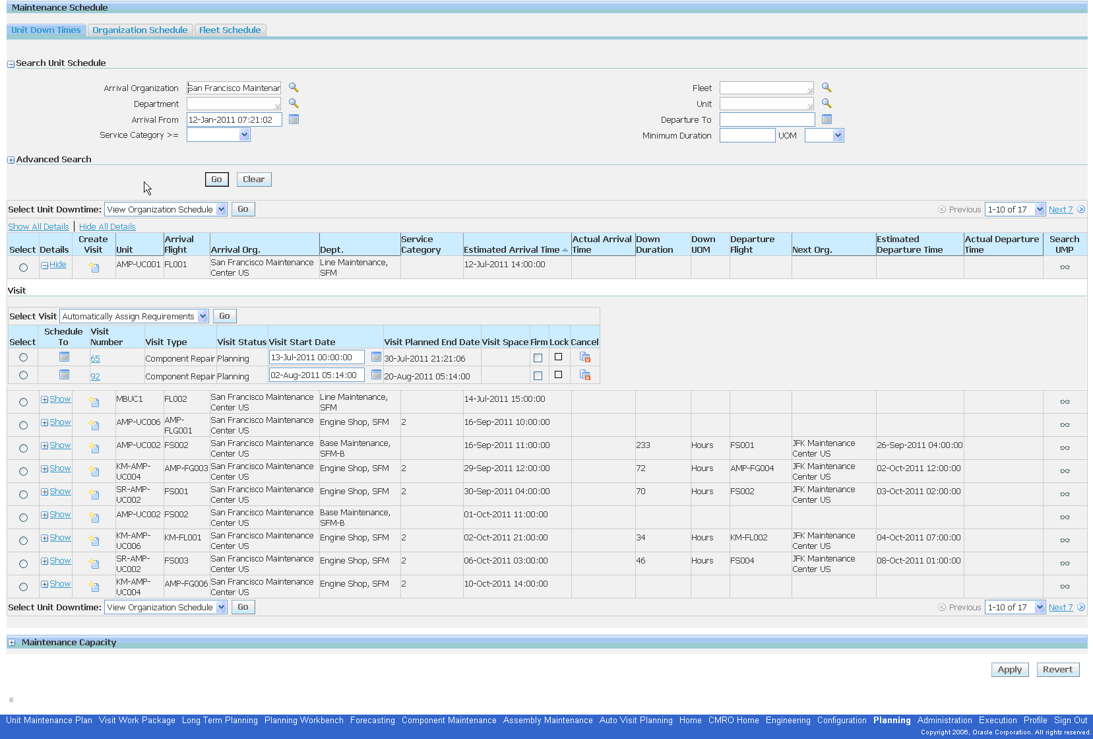Click Hide All Details link
The height and width of the screenshot is (739, 1093).
108,226
